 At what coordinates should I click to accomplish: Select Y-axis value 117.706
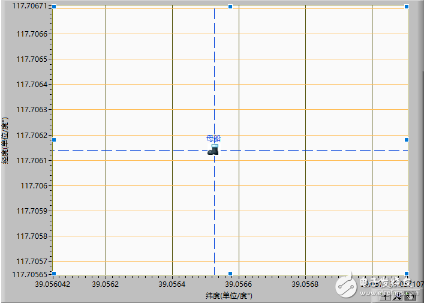point(34,185)
